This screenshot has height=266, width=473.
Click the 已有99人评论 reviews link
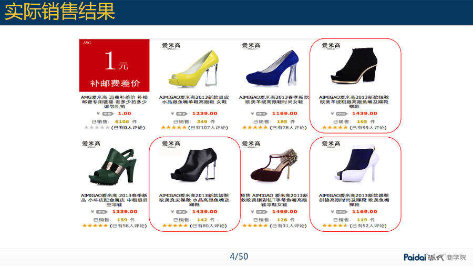pos(368,128)
